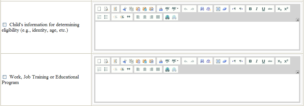Open spell-check-as-you-type dropdown in Child's information editor

point(175,9)
